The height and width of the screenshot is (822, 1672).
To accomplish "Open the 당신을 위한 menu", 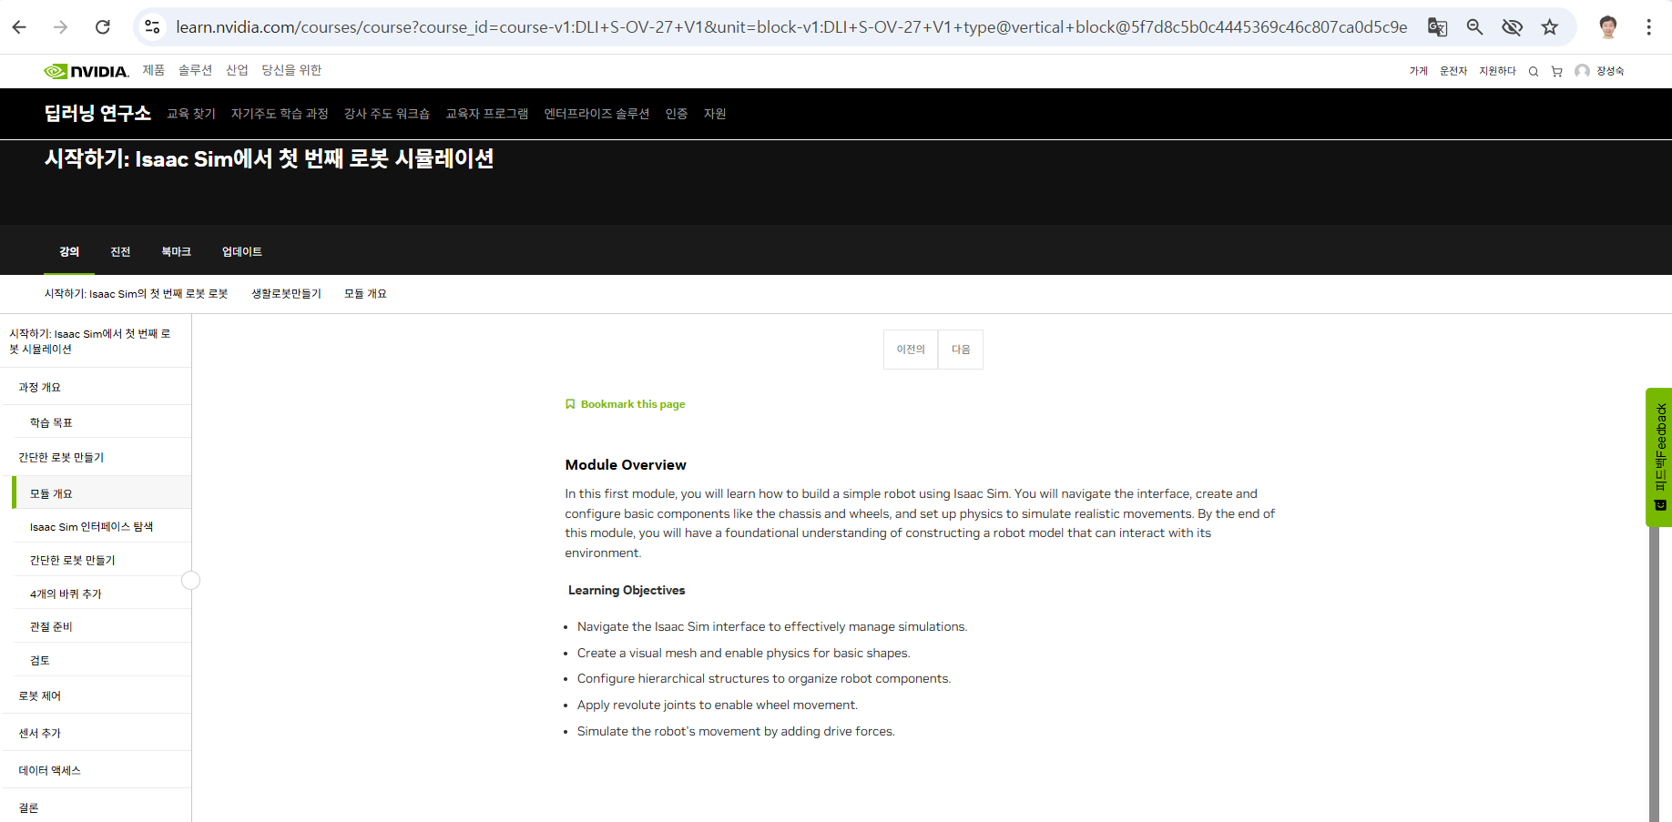I will pos(291,70).
